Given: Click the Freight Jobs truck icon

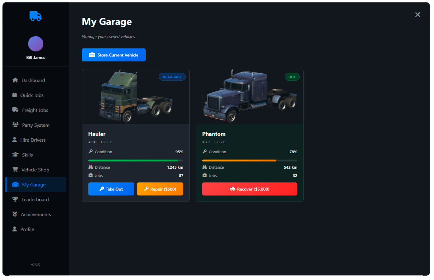Looking at the screenshot, I should (15, 110).
